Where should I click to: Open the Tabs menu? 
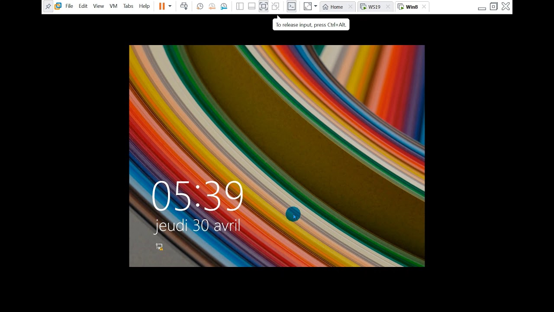point(128,6)
